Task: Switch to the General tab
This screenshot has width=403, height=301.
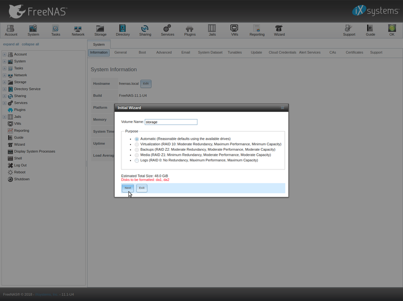Action: 120,52
